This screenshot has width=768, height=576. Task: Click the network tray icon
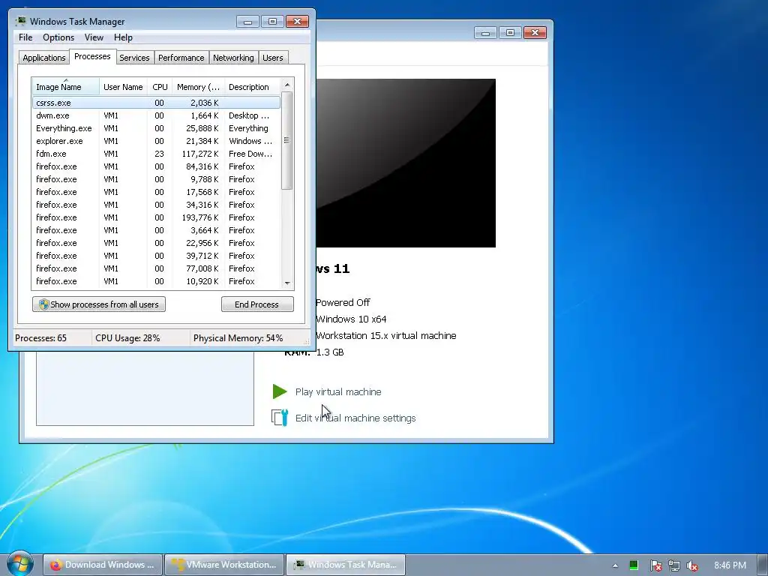(x=674, y=565)
